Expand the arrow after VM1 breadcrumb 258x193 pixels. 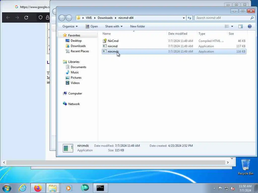(x=95, y=18)
